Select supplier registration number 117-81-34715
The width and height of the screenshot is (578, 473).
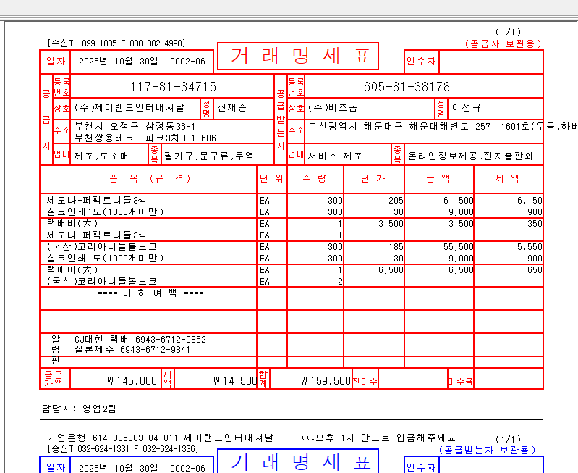tap(173, 87)
